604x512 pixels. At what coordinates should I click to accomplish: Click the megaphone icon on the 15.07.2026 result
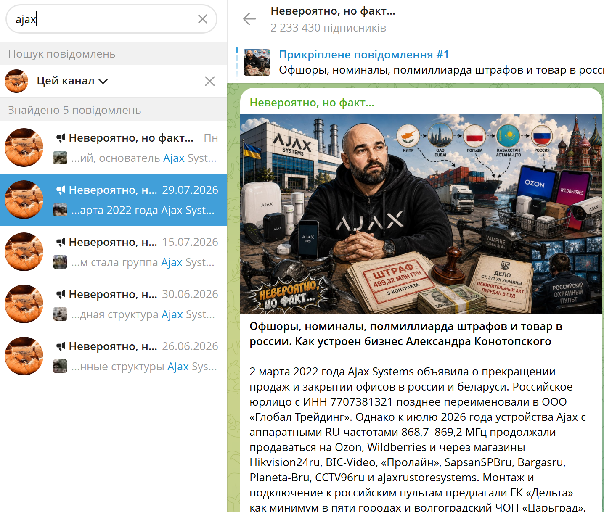61,242
